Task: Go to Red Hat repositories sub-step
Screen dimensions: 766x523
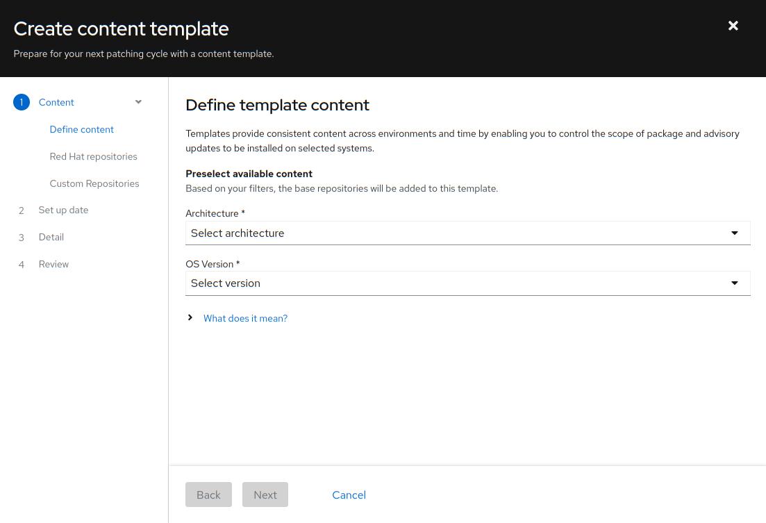Action: point(93,156)
